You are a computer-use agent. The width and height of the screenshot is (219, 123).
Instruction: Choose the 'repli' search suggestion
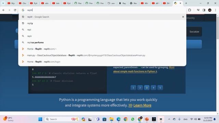pyautogui.click(x=102, y=36)
